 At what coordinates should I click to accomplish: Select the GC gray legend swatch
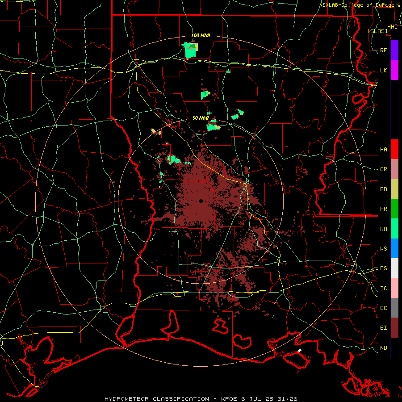coord(394,308)
